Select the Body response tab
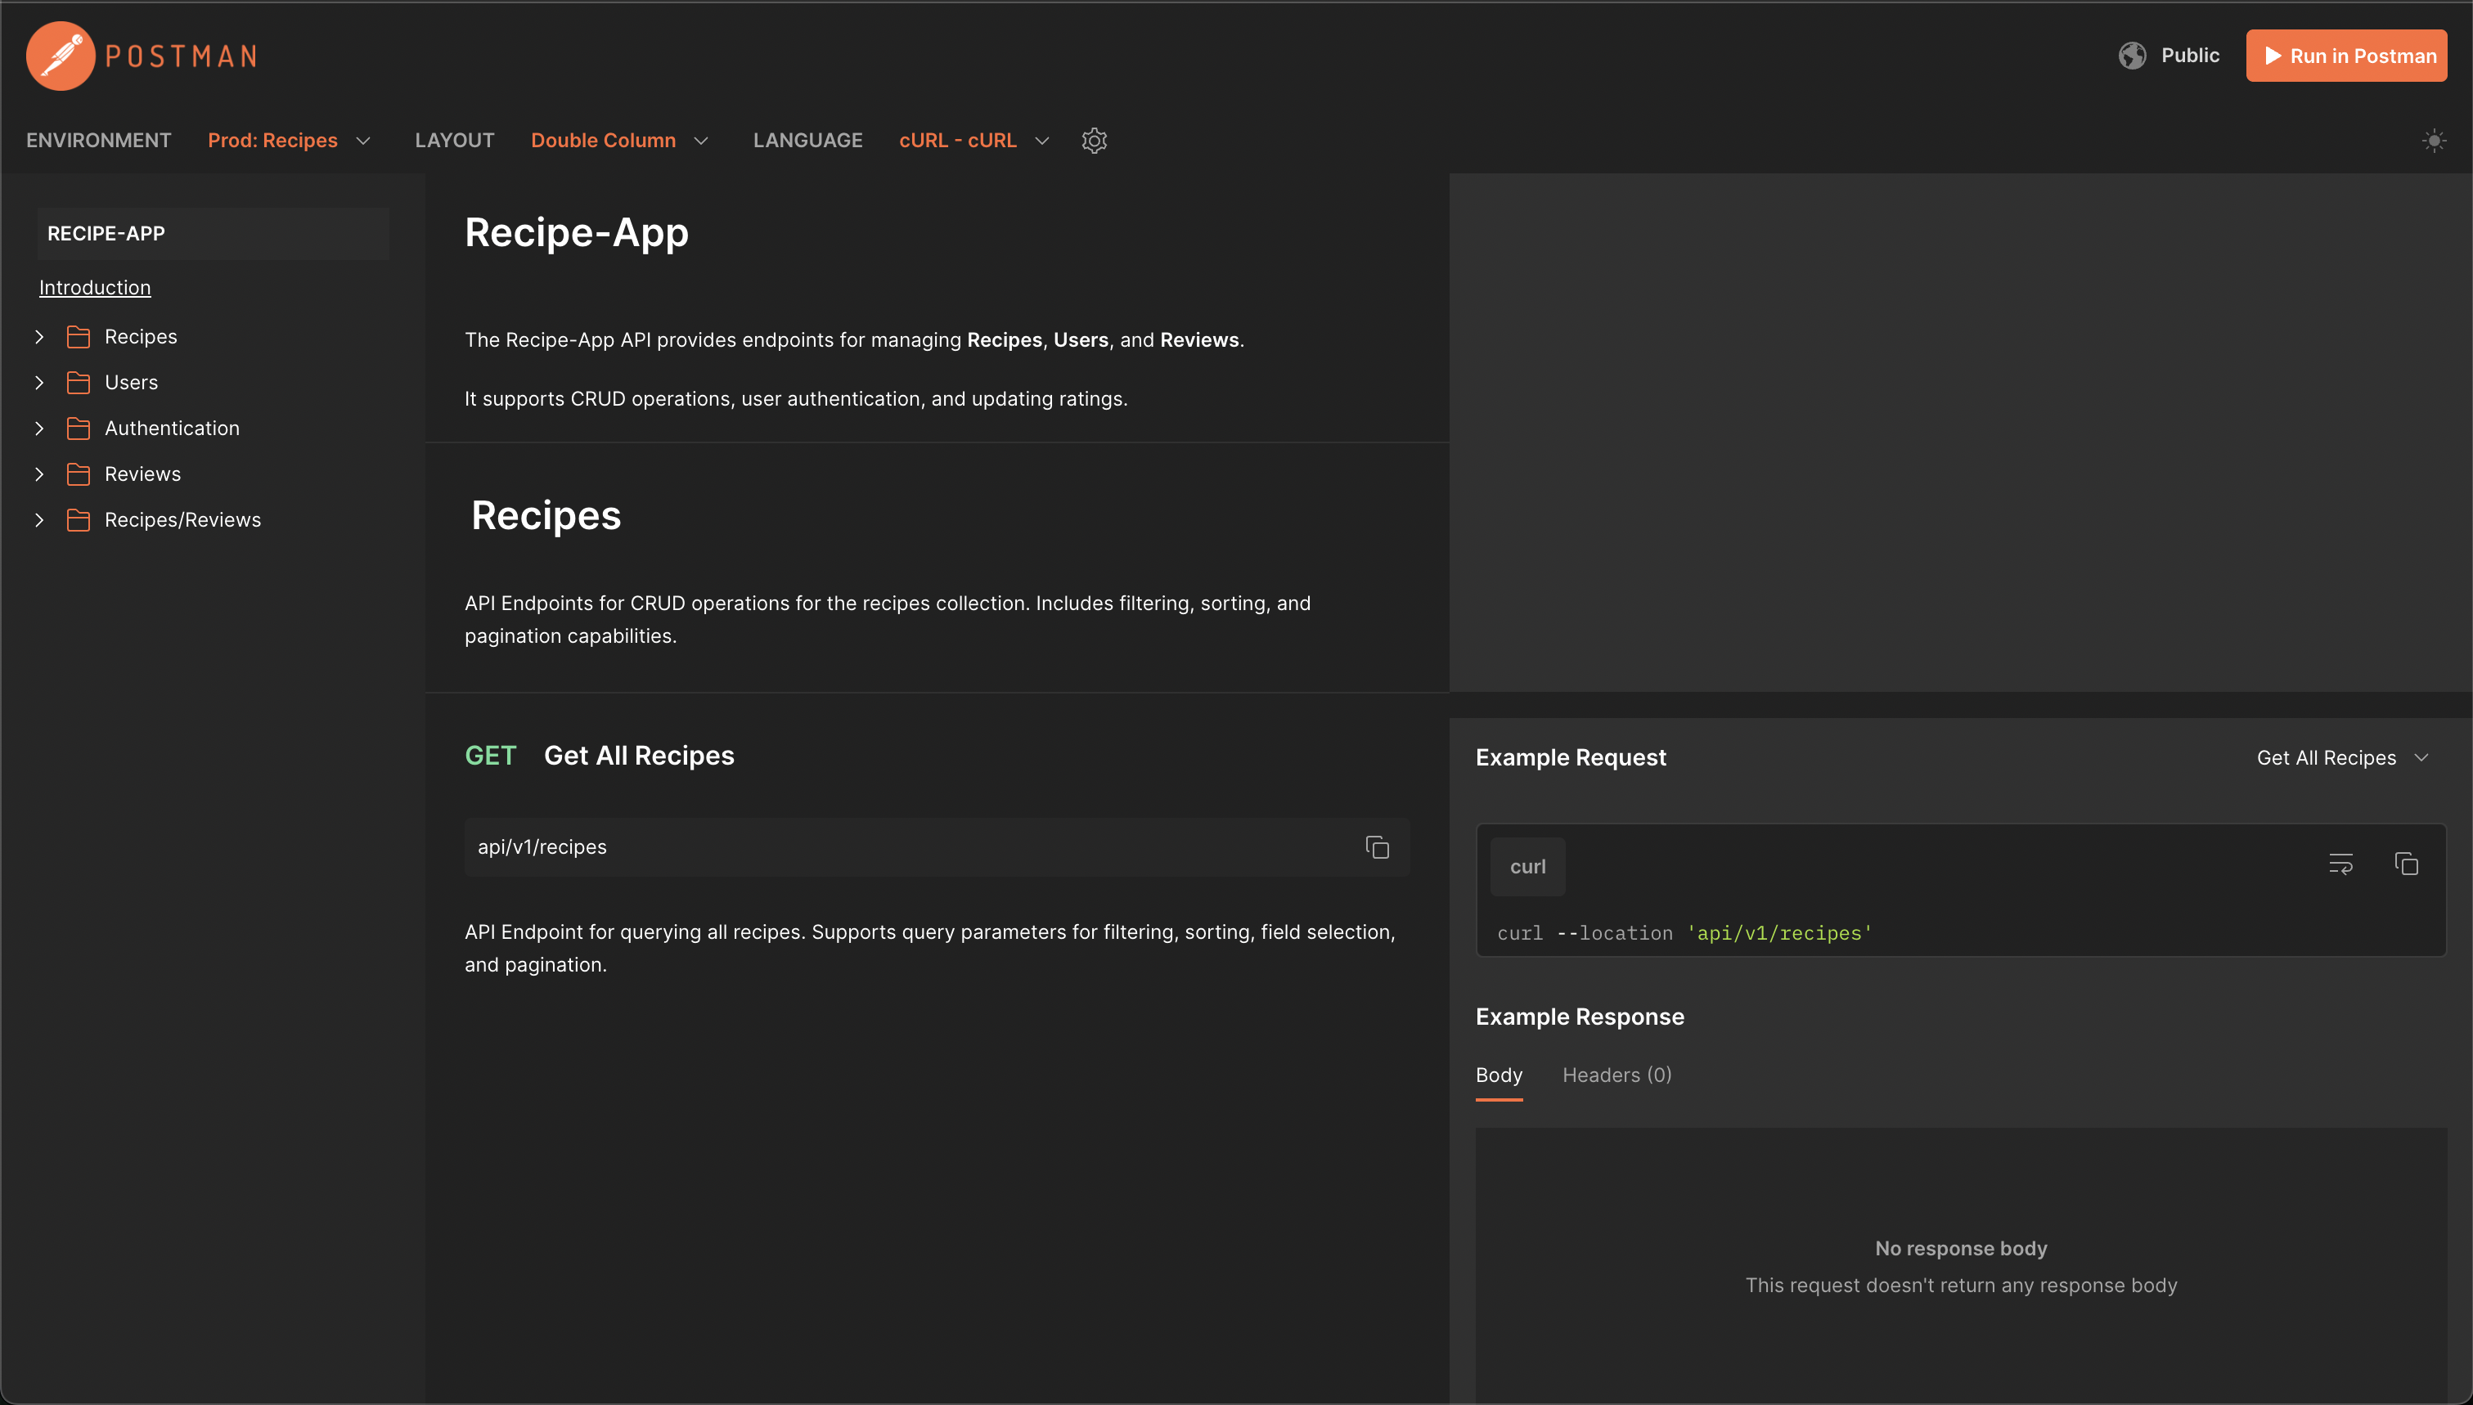 [1498, 1075]
